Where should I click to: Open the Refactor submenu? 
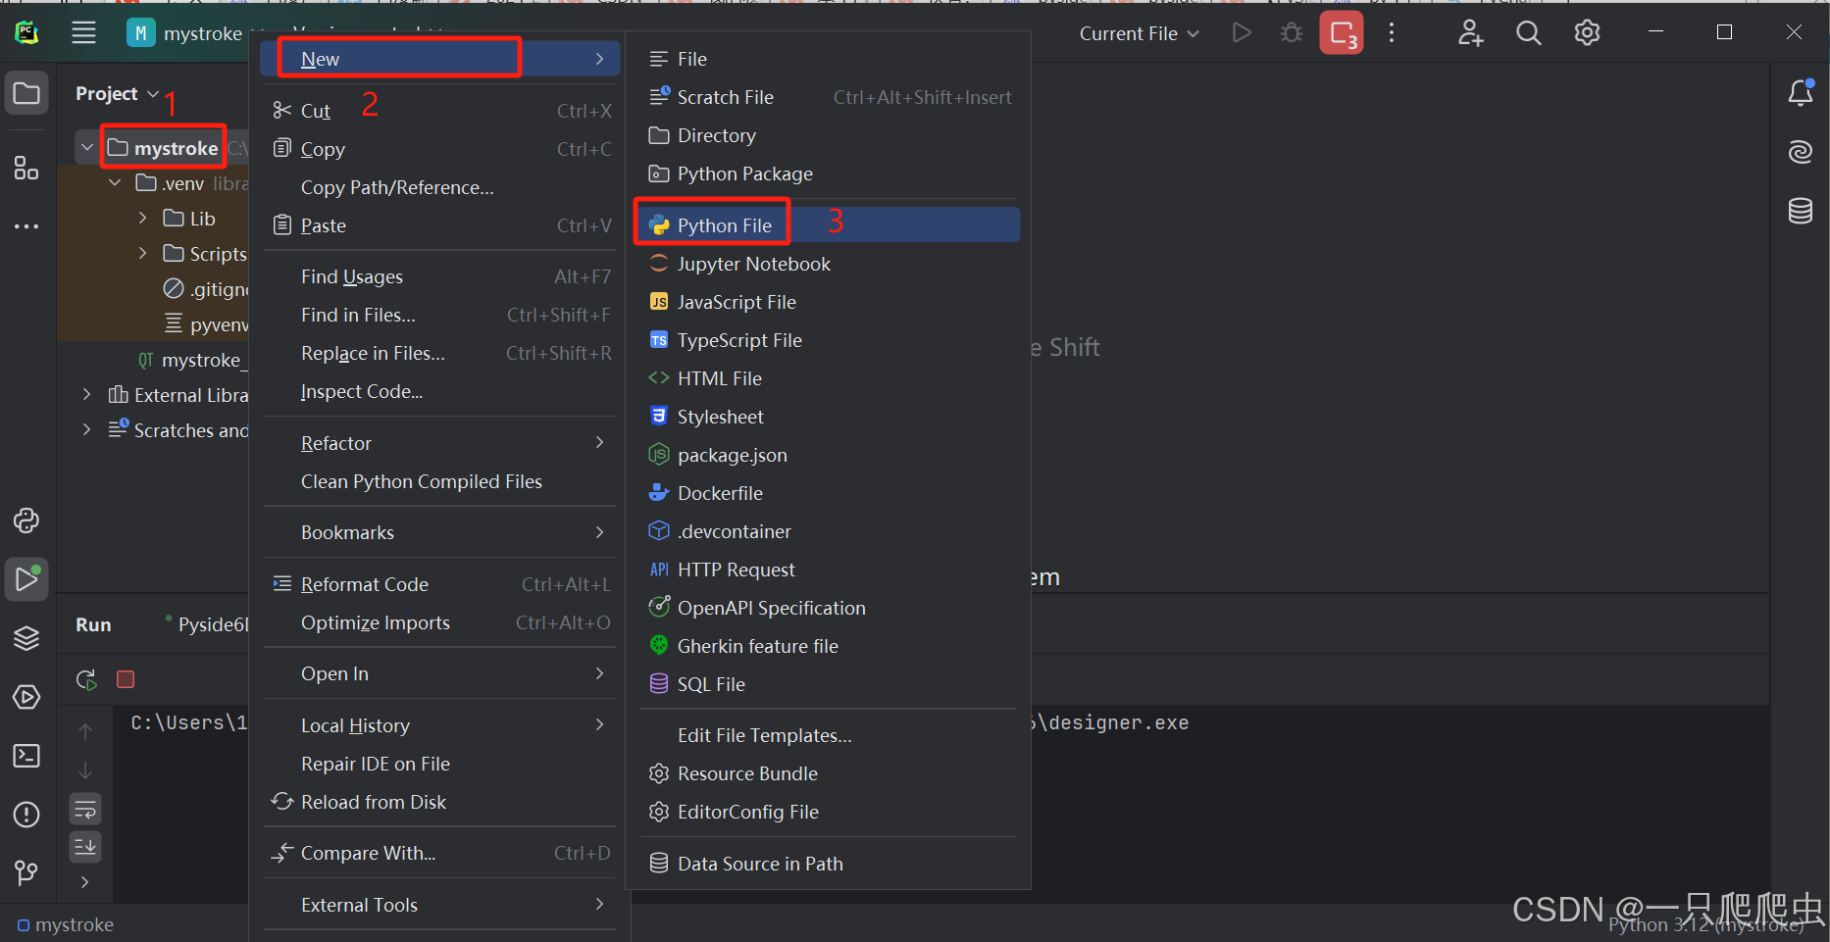(440, 443)
